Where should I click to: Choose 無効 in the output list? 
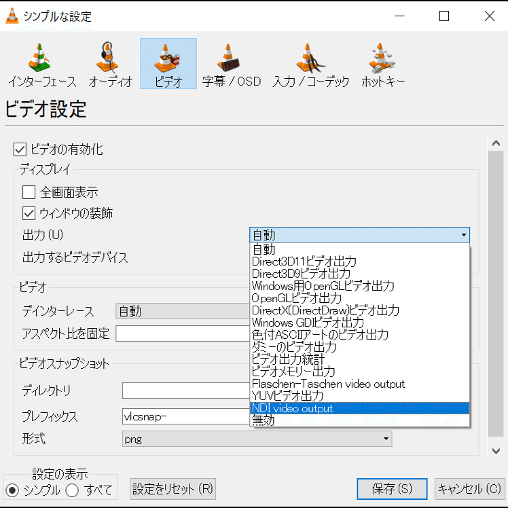pyautogui.click(x=360, y=420)
